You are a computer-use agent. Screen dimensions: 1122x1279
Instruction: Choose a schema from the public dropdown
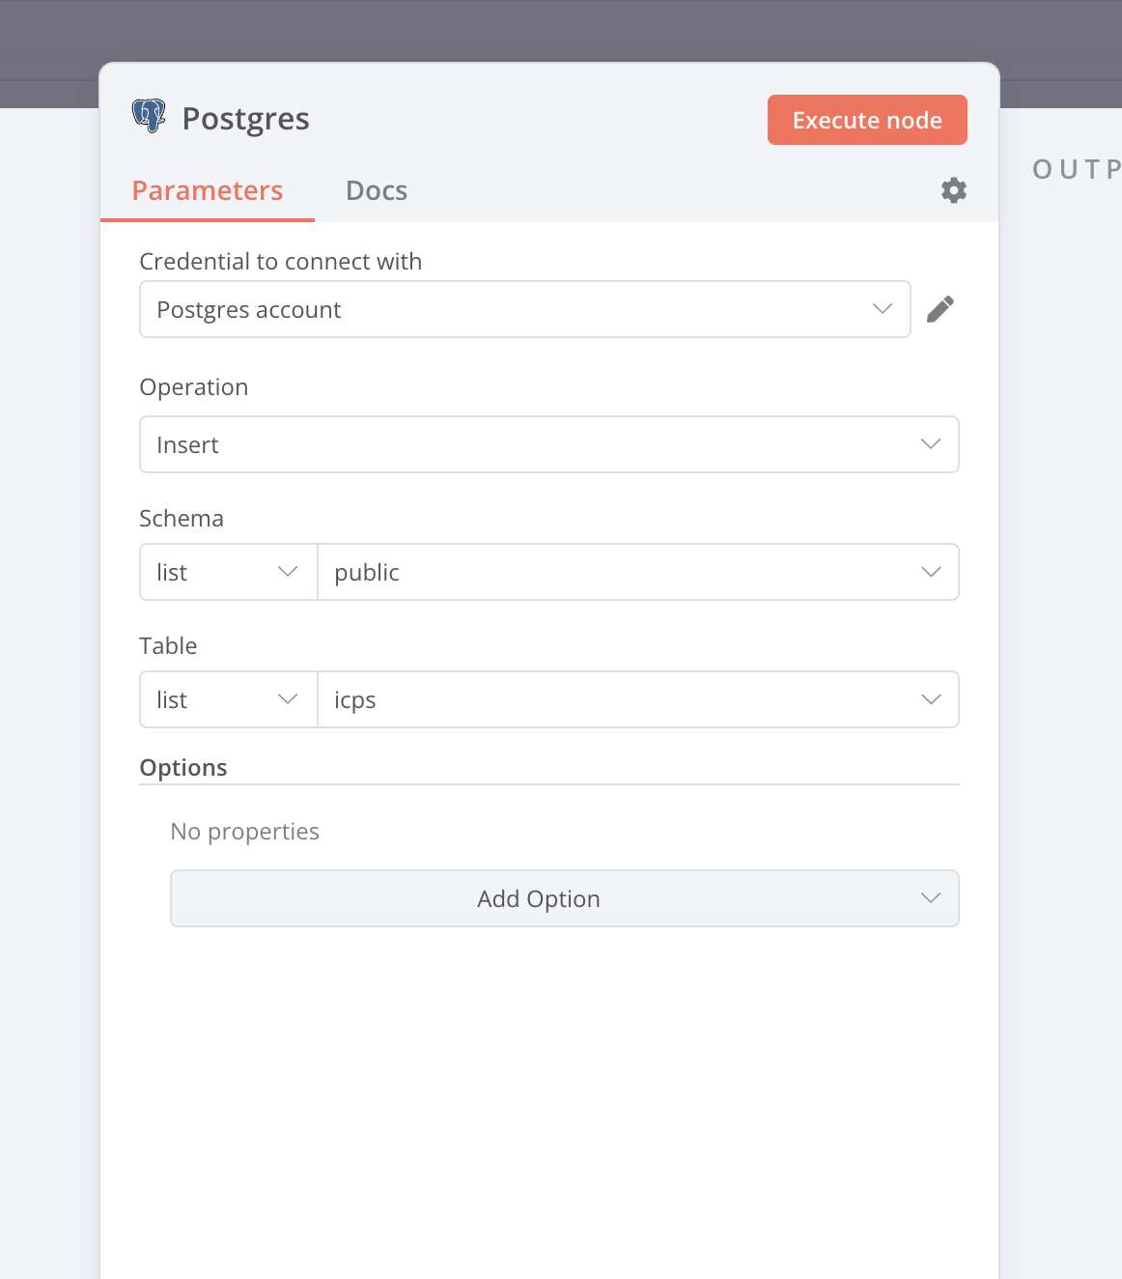pos(618,572)
